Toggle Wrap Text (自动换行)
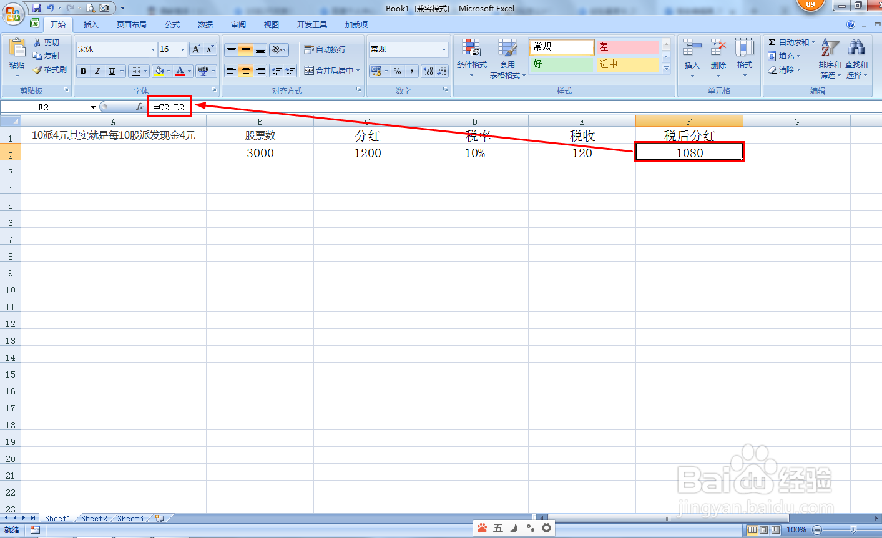Image resolution: width=882 pixels, height=538 pixels. coord(325,50)
